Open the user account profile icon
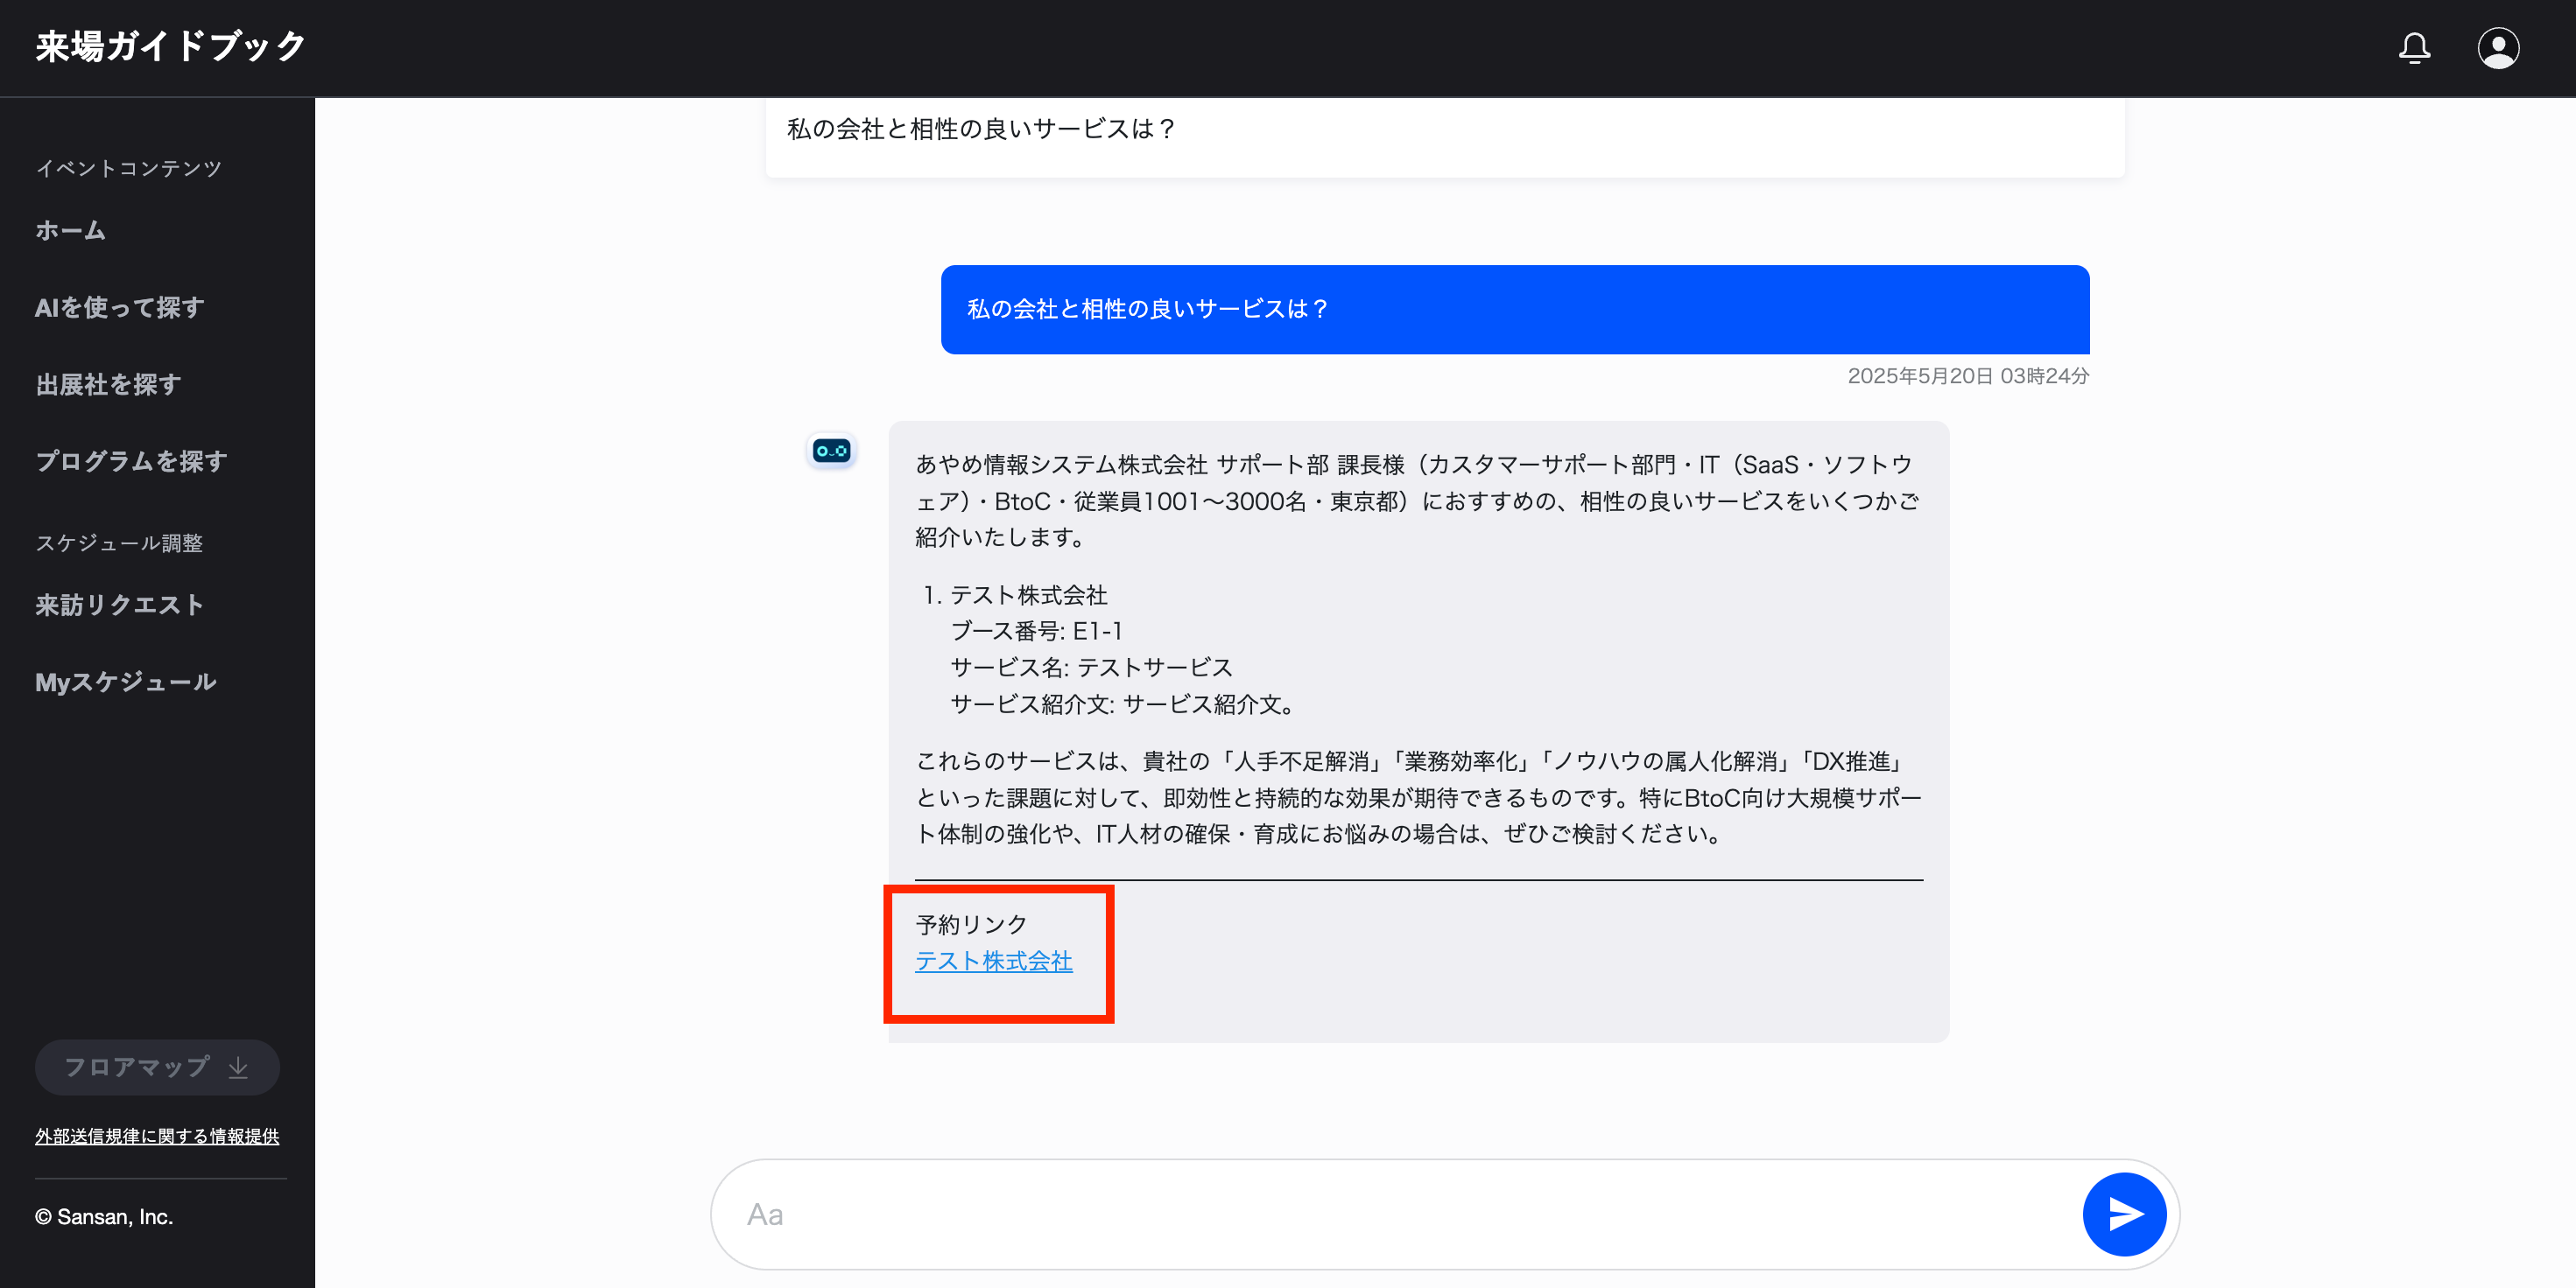Screen dimensions: 2576x1288 point(2498,47)
